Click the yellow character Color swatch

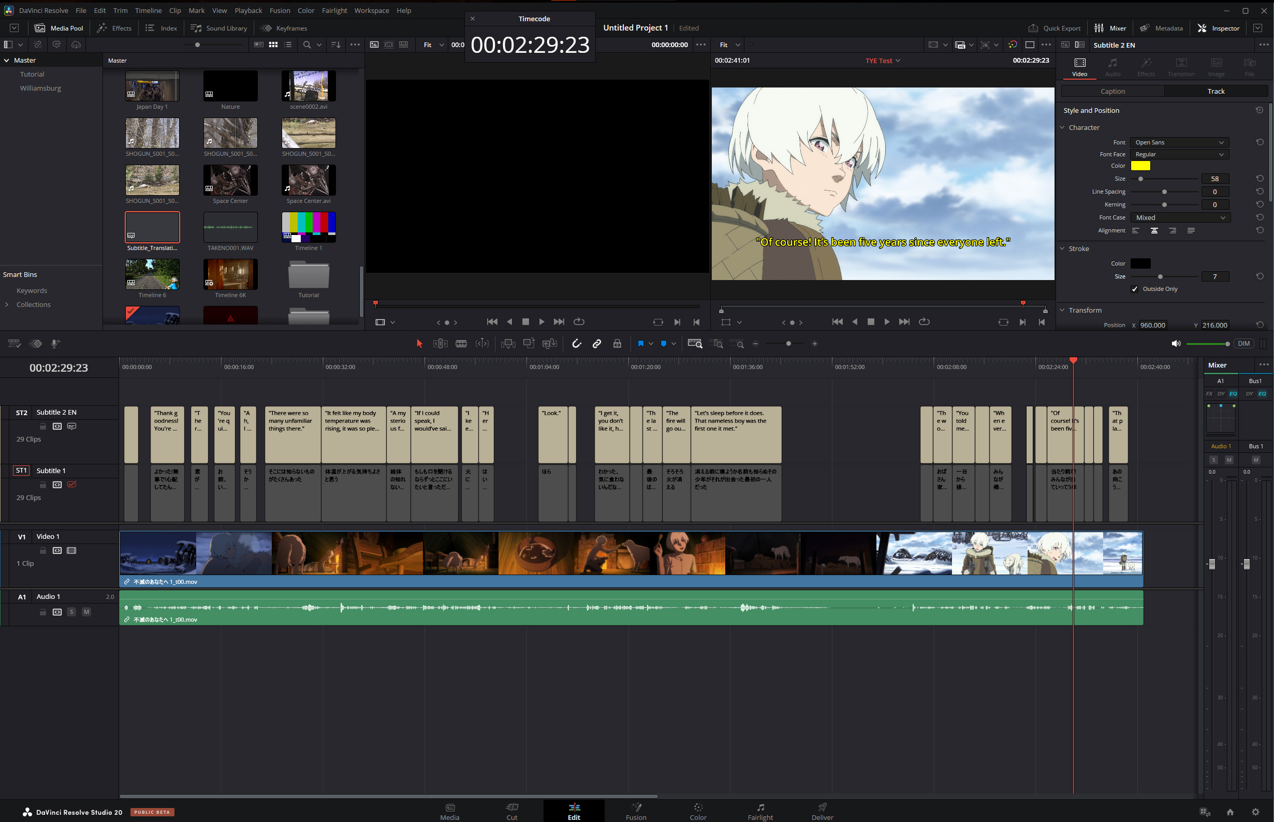pos(1140,166)
